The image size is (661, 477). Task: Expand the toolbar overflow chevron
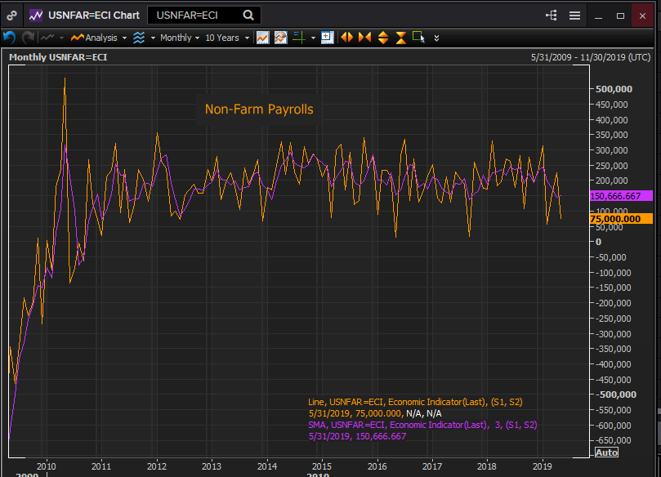(x=437, y=38)
